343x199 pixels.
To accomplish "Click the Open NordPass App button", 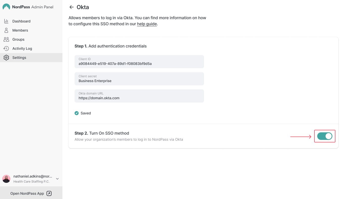I will [31, 193].
